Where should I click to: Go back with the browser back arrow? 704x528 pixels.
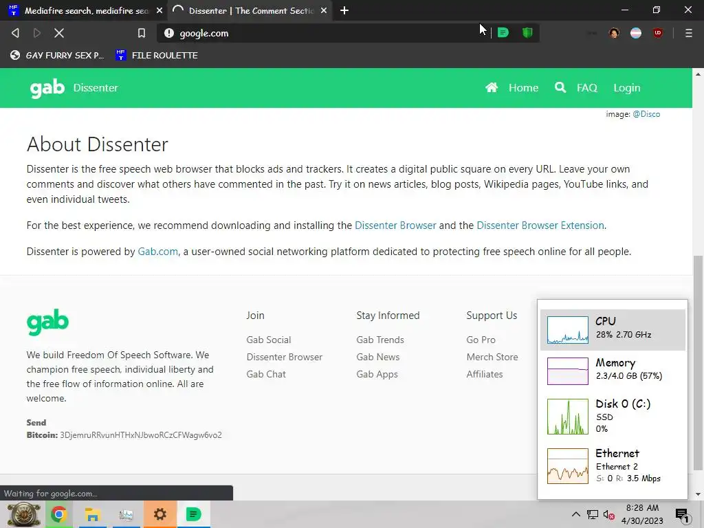coord(15,33)
